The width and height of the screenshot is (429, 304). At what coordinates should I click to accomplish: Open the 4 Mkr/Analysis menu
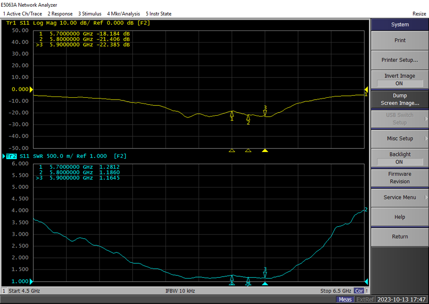pos(123,13)
